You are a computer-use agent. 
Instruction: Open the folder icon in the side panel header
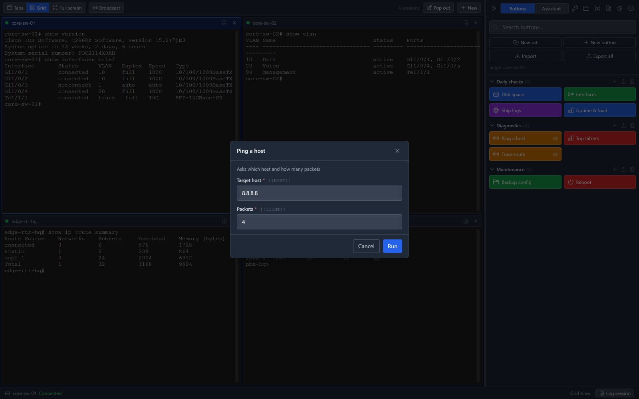(586, 8)
